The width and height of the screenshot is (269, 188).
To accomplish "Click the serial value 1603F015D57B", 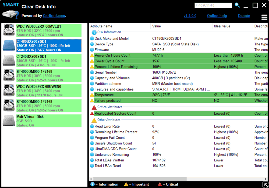I will [164, 73].
